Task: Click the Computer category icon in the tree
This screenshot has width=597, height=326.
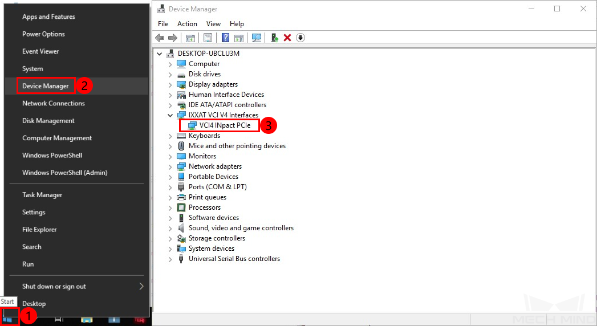Action: click(x=181, y=63)
